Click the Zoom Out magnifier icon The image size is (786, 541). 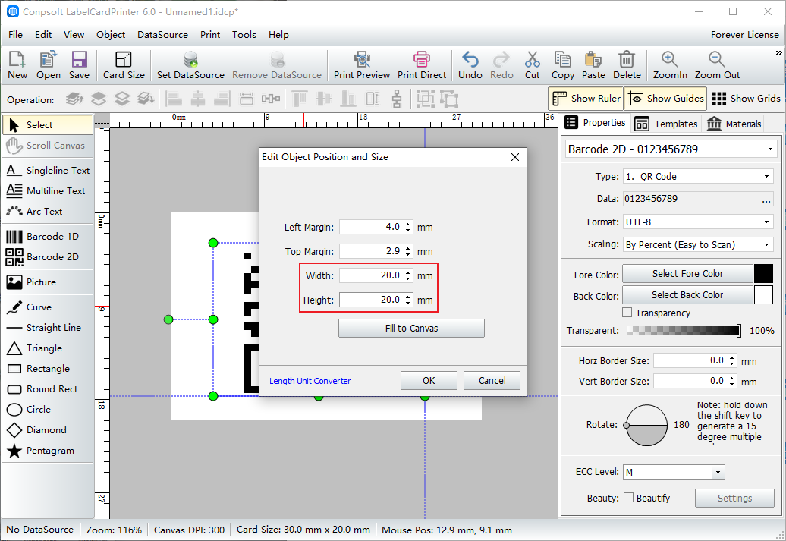(717, 59)
